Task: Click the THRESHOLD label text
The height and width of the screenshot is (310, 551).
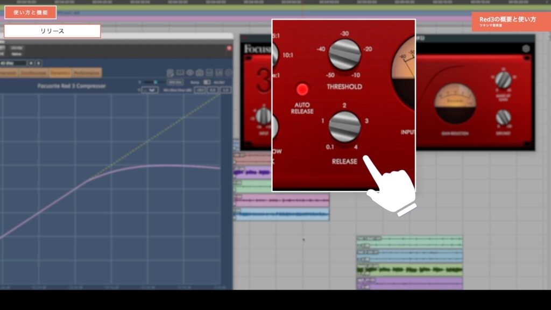Action: tap(344, 87)
